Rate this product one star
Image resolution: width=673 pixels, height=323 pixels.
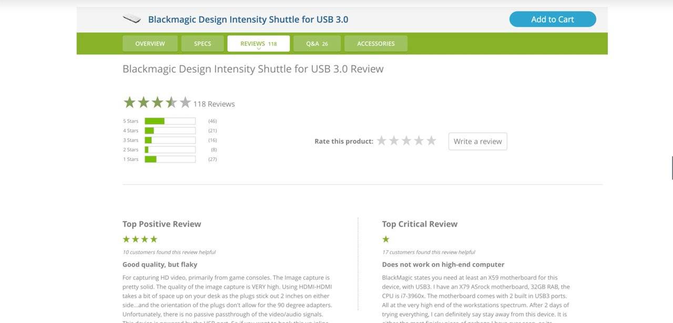tap(381, 141)
